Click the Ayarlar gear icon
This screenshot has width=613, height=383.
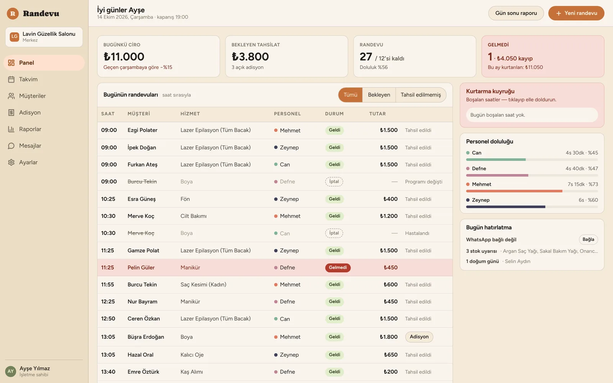(11, 162)
